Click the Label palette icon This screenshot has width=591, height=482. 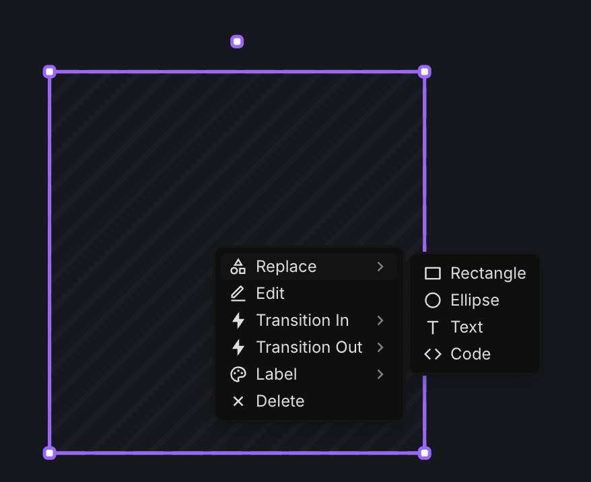point(238,374)
